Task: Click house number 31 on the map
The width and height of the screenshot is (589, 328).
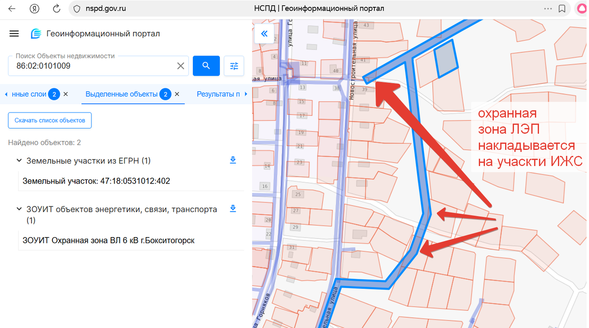Action: tap(292, 247)
